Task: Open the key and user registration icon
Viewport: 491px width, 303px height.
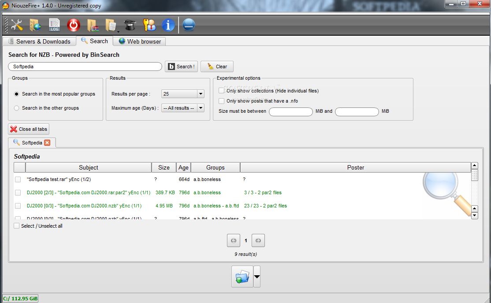Action: point(149,25)
